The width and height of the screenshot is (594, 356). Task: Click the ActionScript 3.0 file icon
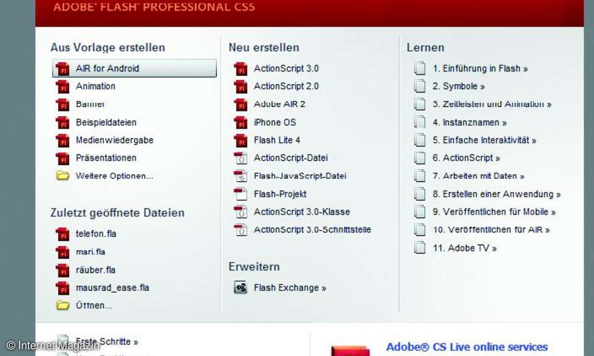coord(241,69)
